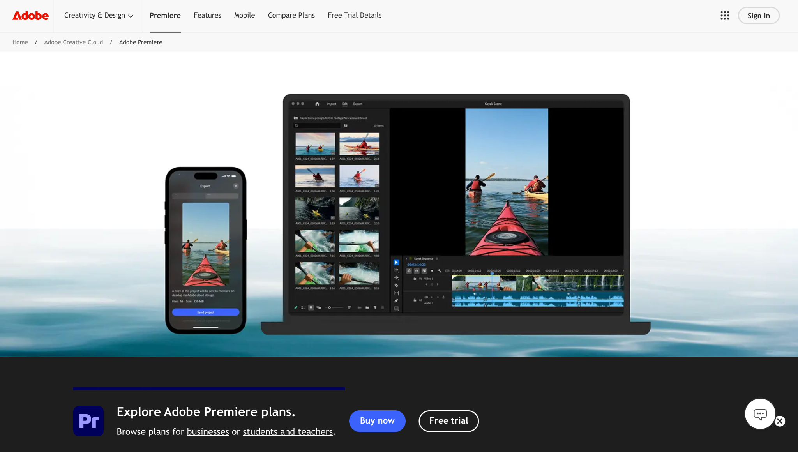The height and width of the screenshot is (452, 798).
Task: Click the hero image of Premiere laptop
Action: tap(455, 214)
